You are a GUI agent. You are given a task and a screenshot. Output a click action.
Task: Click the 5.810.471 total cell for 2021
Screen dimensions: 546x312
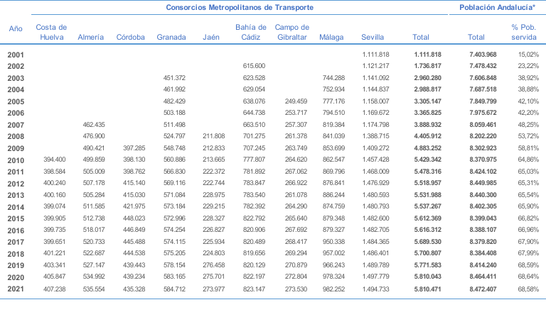click(427, 289)
